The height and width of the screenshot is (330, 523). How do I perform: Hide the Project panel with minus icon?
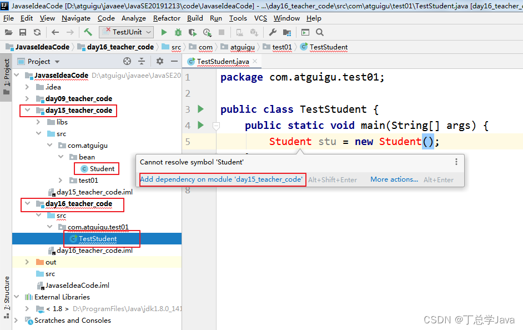[174, 61]
